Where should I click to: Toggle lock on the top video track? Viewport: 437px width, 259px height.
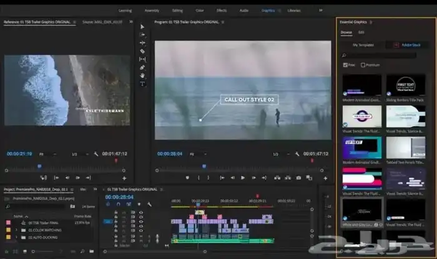click(115, 212)
